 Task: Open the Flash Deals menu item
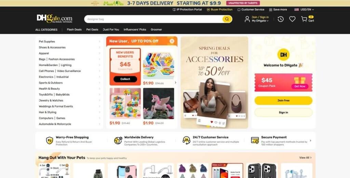pyautogui.click(x=74, y=29)
